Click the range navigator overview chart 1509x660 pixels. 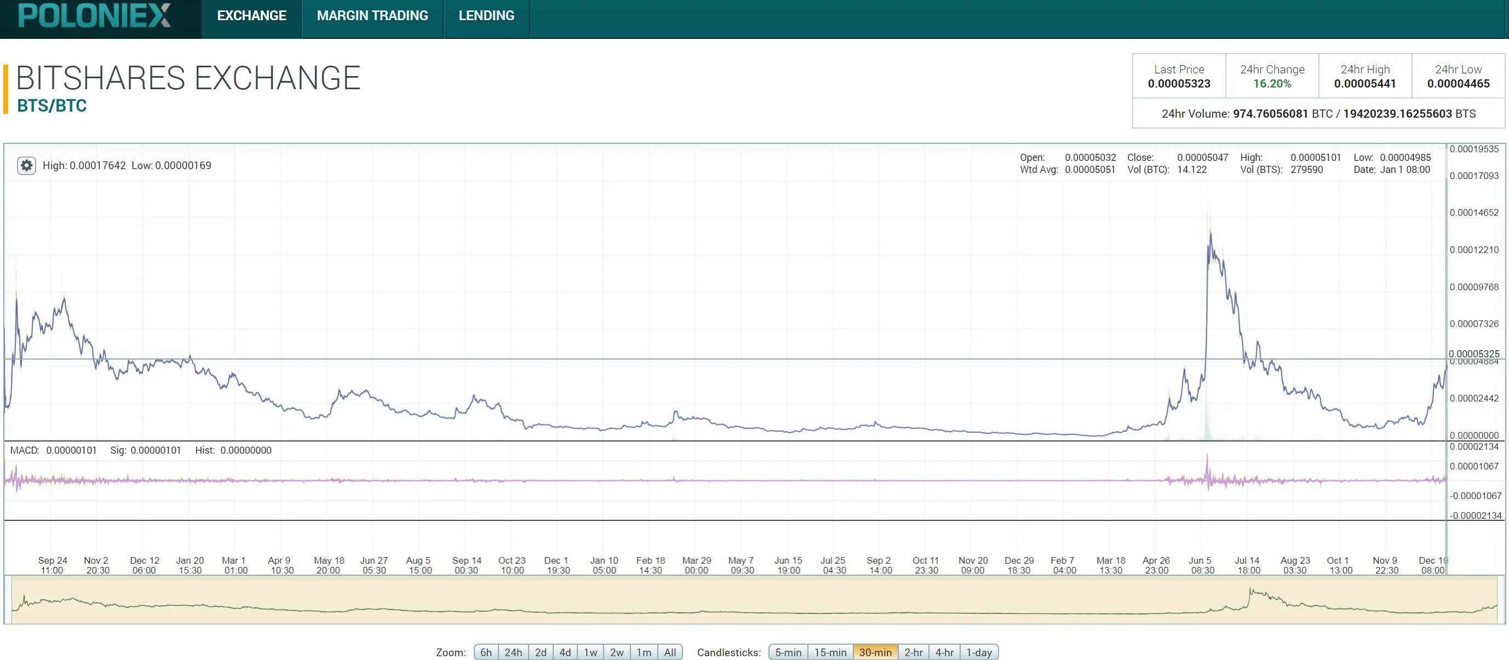point(754,600)
